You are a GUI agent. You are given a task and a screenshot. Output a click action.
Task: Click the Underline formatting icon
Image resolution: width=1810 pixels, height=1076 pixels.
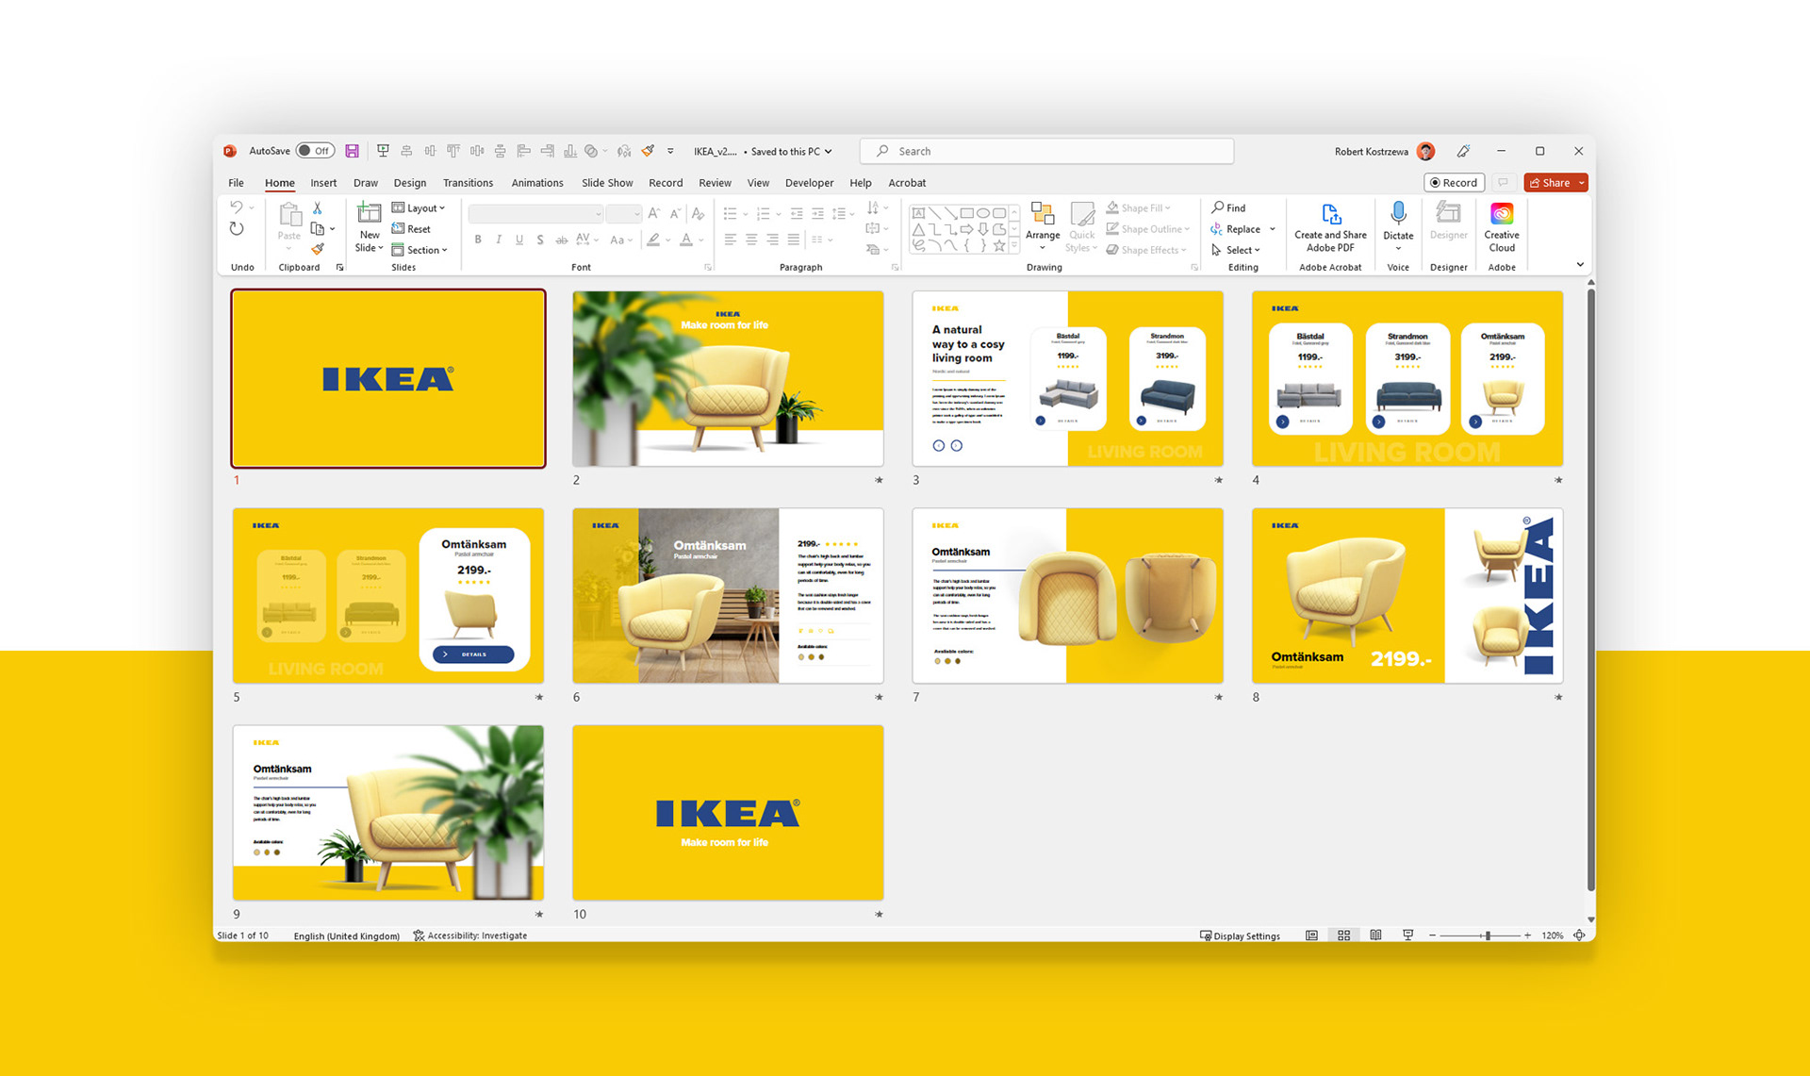(x=519, y=240)
